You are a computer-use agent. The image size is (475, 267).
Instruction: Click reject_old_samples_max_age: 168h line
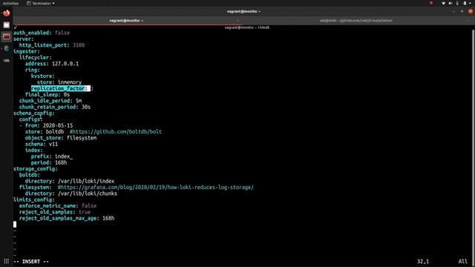67,218
